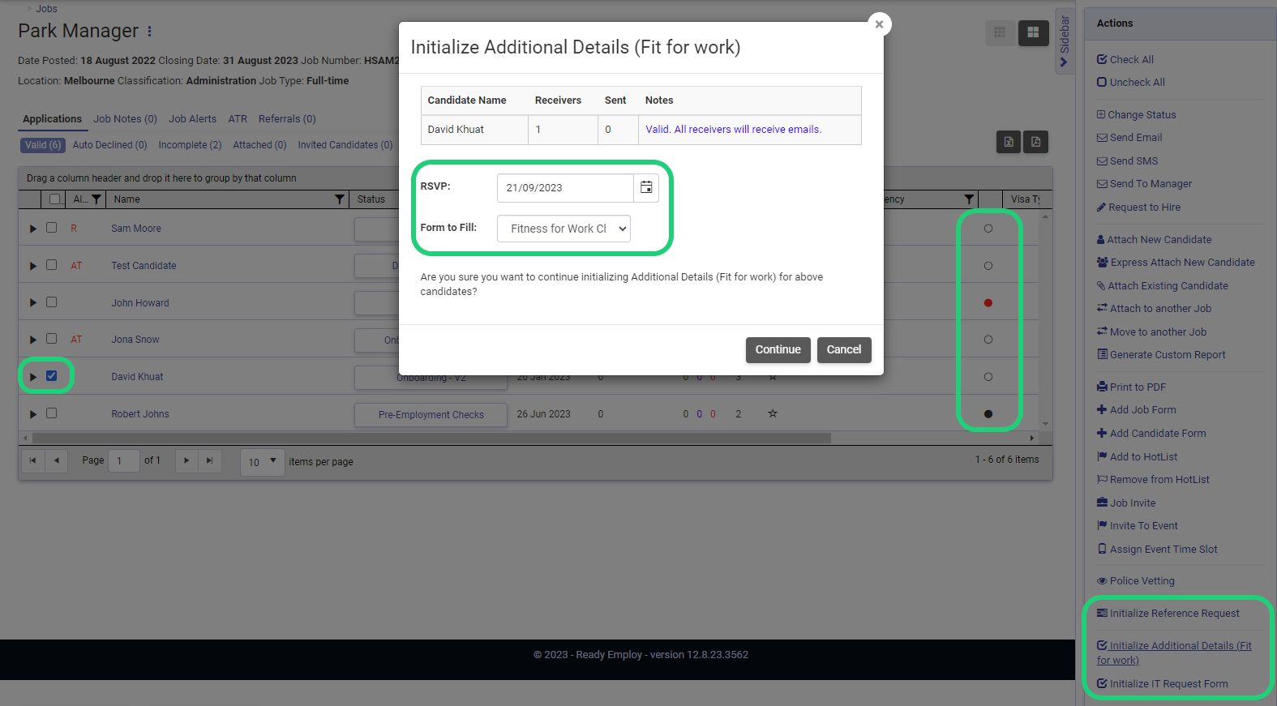This screenshot has width=1277, height=706.
Task: Filter the Name column
Action: (340, 199)
